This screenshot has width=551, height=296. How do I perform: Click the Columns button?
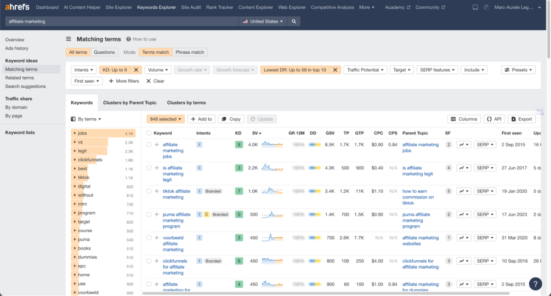click(x=464, y=119)
